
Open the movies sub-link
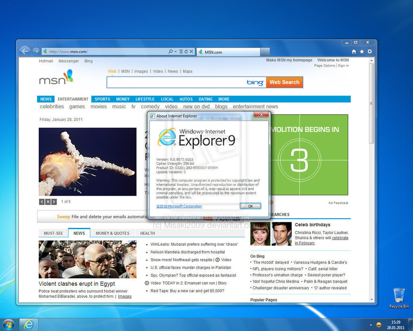pos(98,106)
